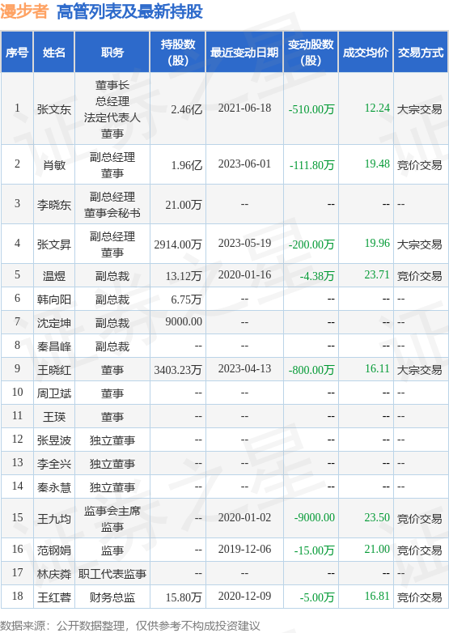
Task: Click the 变动股数(股) column header
Action: pyautogui.click(x=311, y=53)
